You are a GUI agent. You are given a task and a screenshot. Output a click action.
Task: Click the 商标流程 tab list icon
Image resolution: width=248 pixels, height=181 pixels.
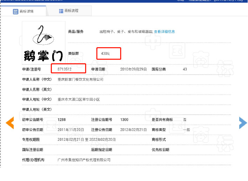pos(61,11)
